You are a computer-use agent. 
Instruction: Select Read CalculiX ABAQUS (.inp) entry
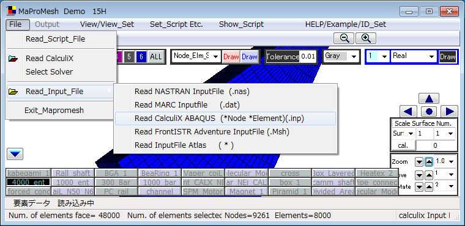[x=225, y=118]
